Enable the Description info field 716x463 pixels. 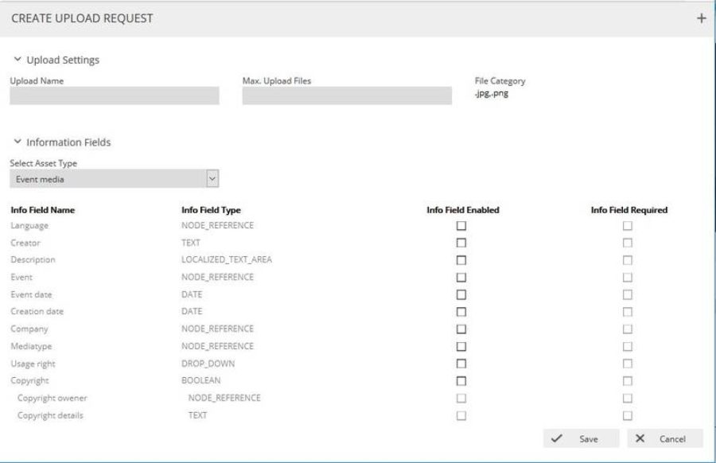pyautogui.click(x=461, y=260)
